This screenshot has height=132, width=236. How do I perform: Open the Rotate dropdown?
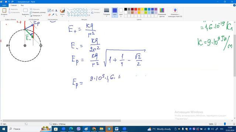pyautogui.click(x=36, y=15)
